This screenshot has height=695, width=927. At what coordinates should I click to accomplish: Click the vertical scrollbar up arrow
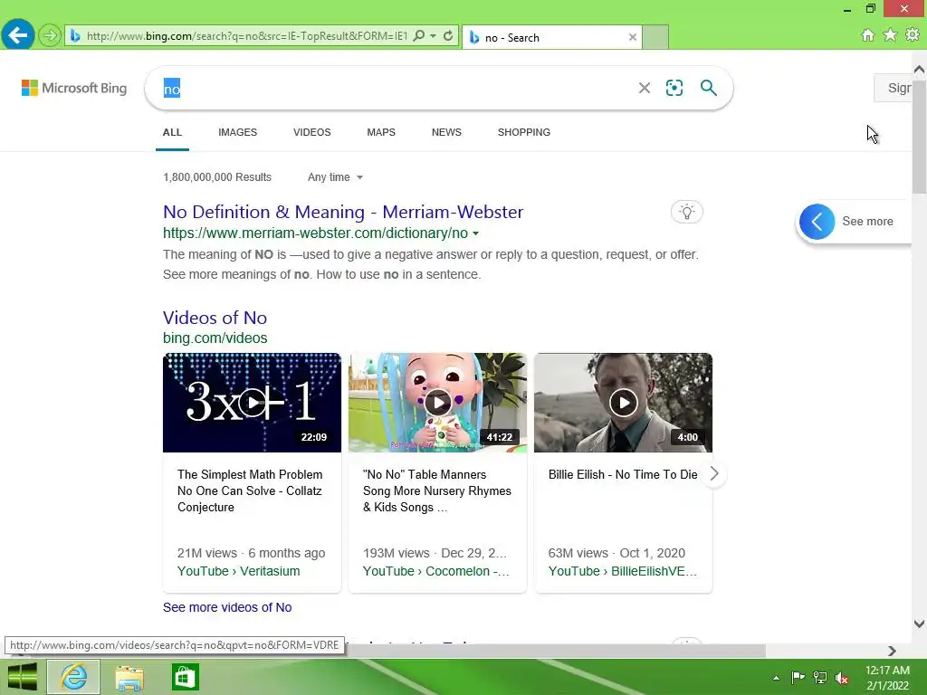click(919, 69)
